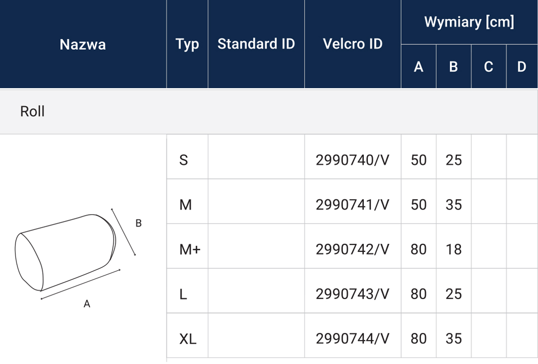
Task: Click the dimension A sub-header
Action: [419, 67]
